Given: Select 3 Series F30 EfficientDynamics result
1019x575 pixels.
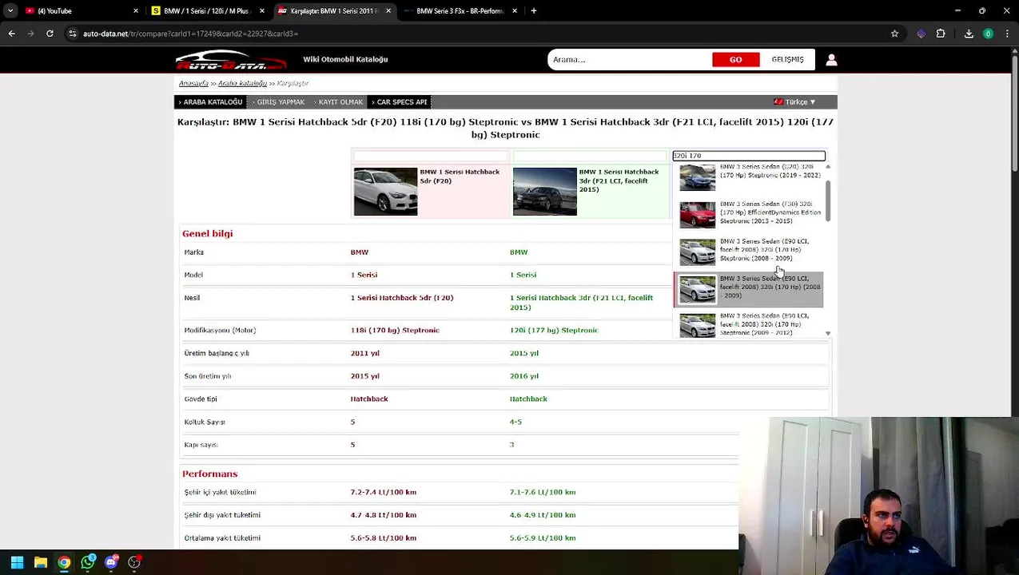Looking at the screenshot, I should (x=750, y=214).
